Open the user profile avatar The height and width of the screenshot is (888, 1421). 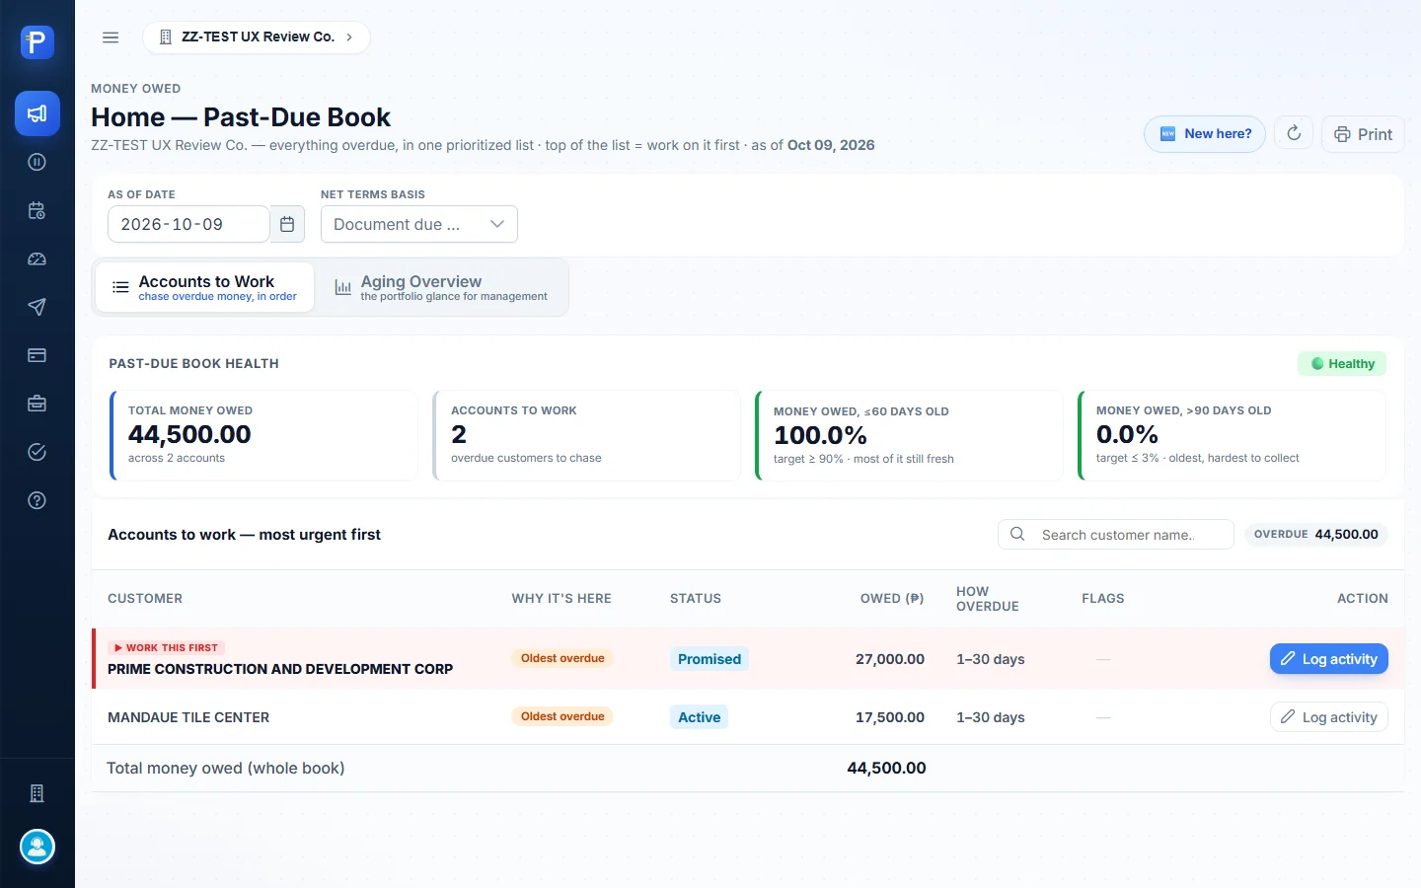[x=37, y=847]
